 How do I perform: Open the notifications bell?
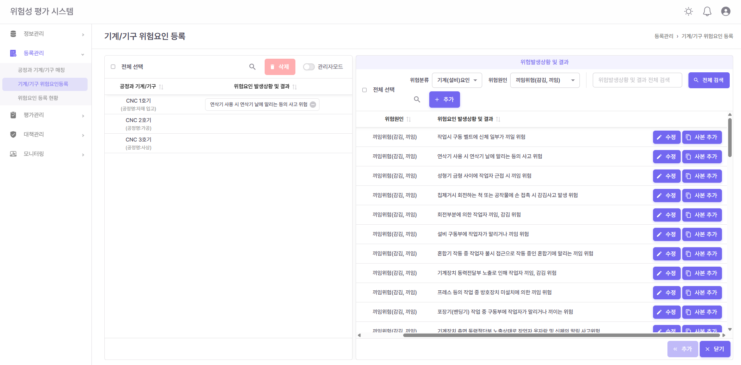[x=707, y=12]
